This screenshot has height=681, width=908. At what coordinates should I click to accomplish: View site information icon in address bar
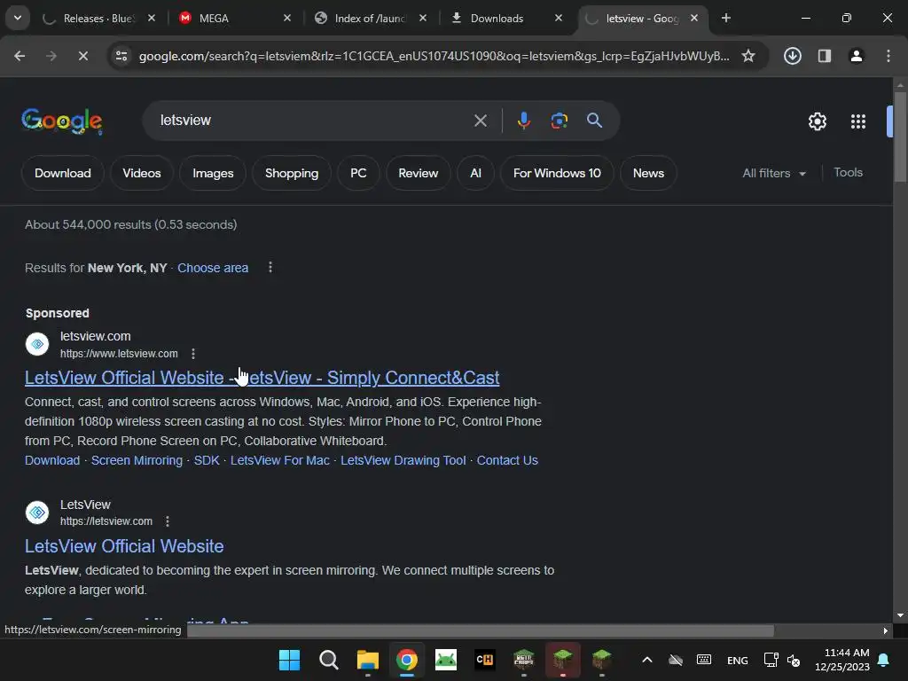pyautogui.click(x=121, y=56)
